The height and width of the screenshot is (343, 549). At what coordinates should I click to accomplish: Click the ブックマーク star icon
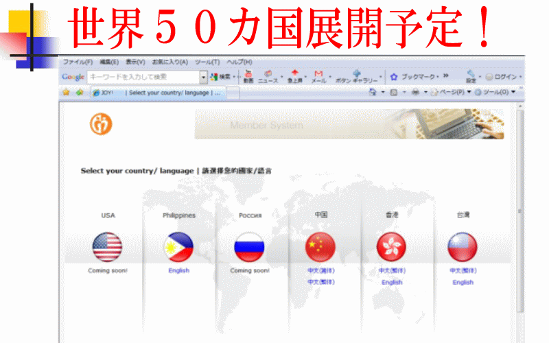pyautogui.click(x=394, y=77)
